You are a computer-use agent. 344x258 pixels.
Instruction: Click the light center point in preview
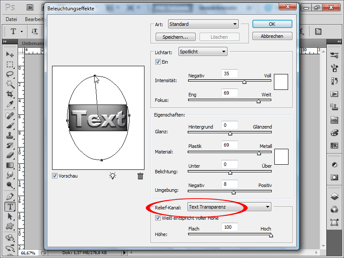point(98,118)
